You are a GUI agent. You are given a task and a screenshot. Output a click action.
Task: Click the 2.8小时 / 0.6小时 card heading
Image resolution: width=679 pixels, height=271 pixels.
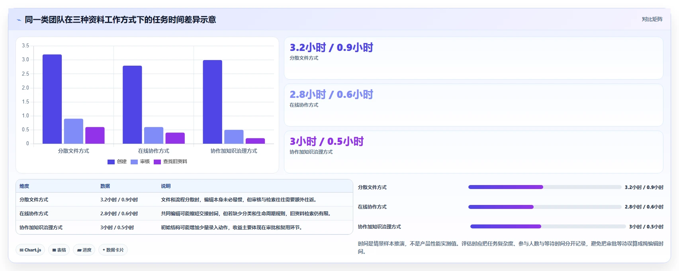coord(331,94)
